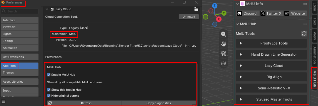Image resolution: width=318 pixels, height=106 pixels.
Task: Click the red X axis gizmo
Action: (219, 19)
